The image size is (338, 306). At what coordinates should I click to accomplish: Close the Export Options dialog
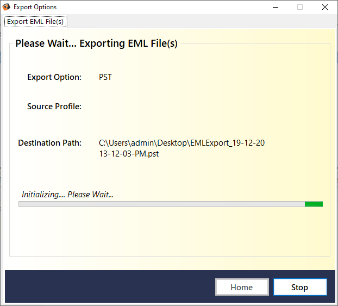click(x=324, y=7)
